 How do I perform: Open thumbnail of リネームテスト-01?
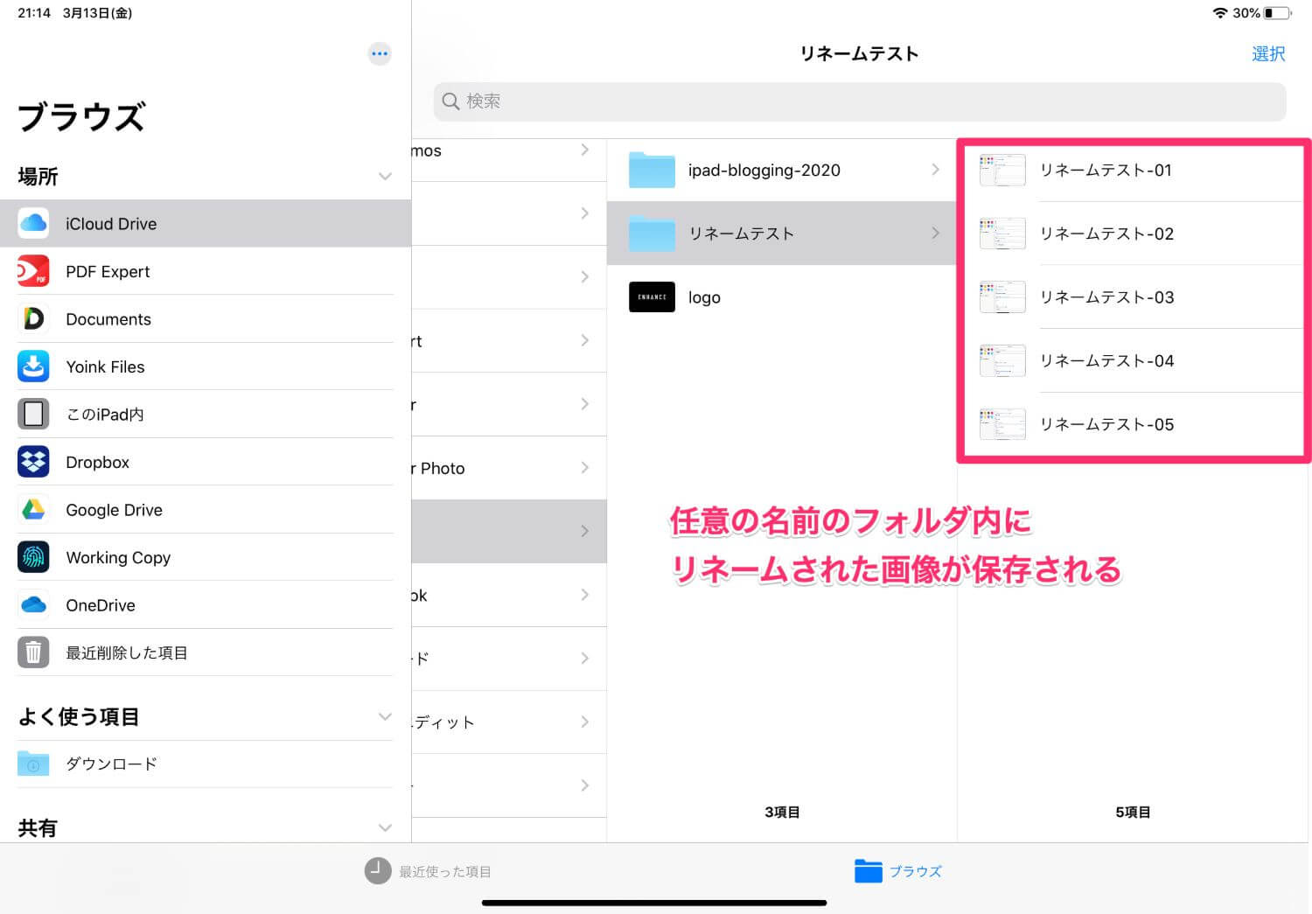[1002, 170]
